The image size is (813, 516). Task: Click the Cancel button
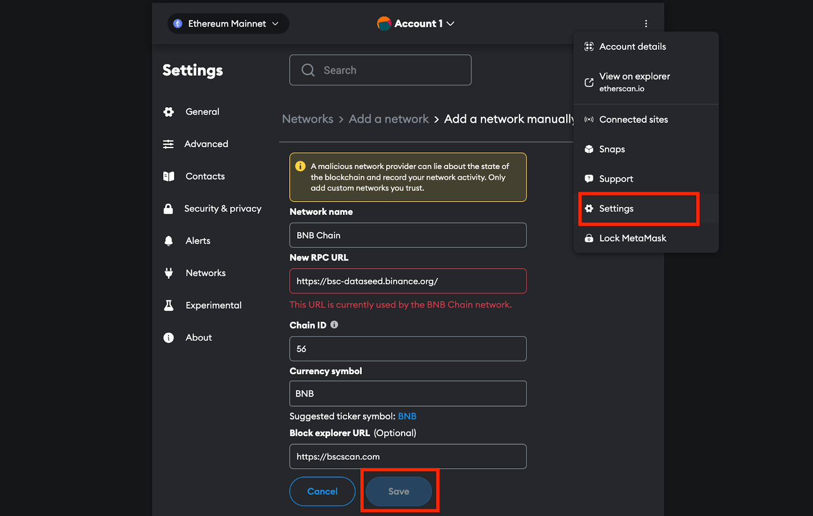(322, 491)
